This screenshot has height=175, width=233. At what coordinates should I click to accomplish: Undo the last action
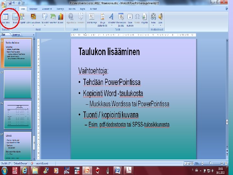point(14,3)
